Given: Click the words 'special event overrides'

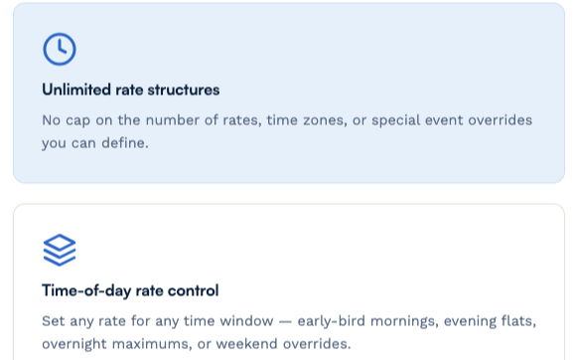Looking at the screenshot, I should tap(452, 120).
